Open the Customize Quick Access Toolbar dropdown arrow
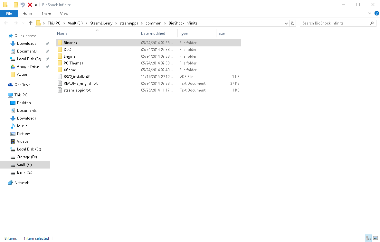380x242 pixels. tap(36, 5)
